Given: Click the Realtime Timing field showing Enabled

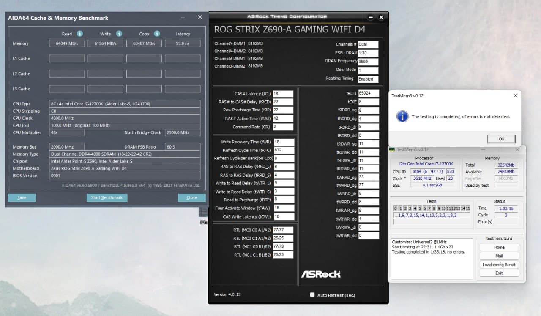Looking at the screenshot, I should click(x=368, y=79).
